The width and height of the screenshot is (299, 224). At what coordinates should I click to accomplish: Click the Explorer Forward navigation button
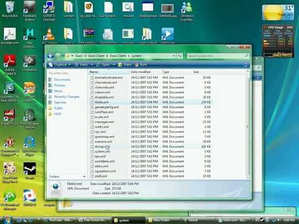58,55
